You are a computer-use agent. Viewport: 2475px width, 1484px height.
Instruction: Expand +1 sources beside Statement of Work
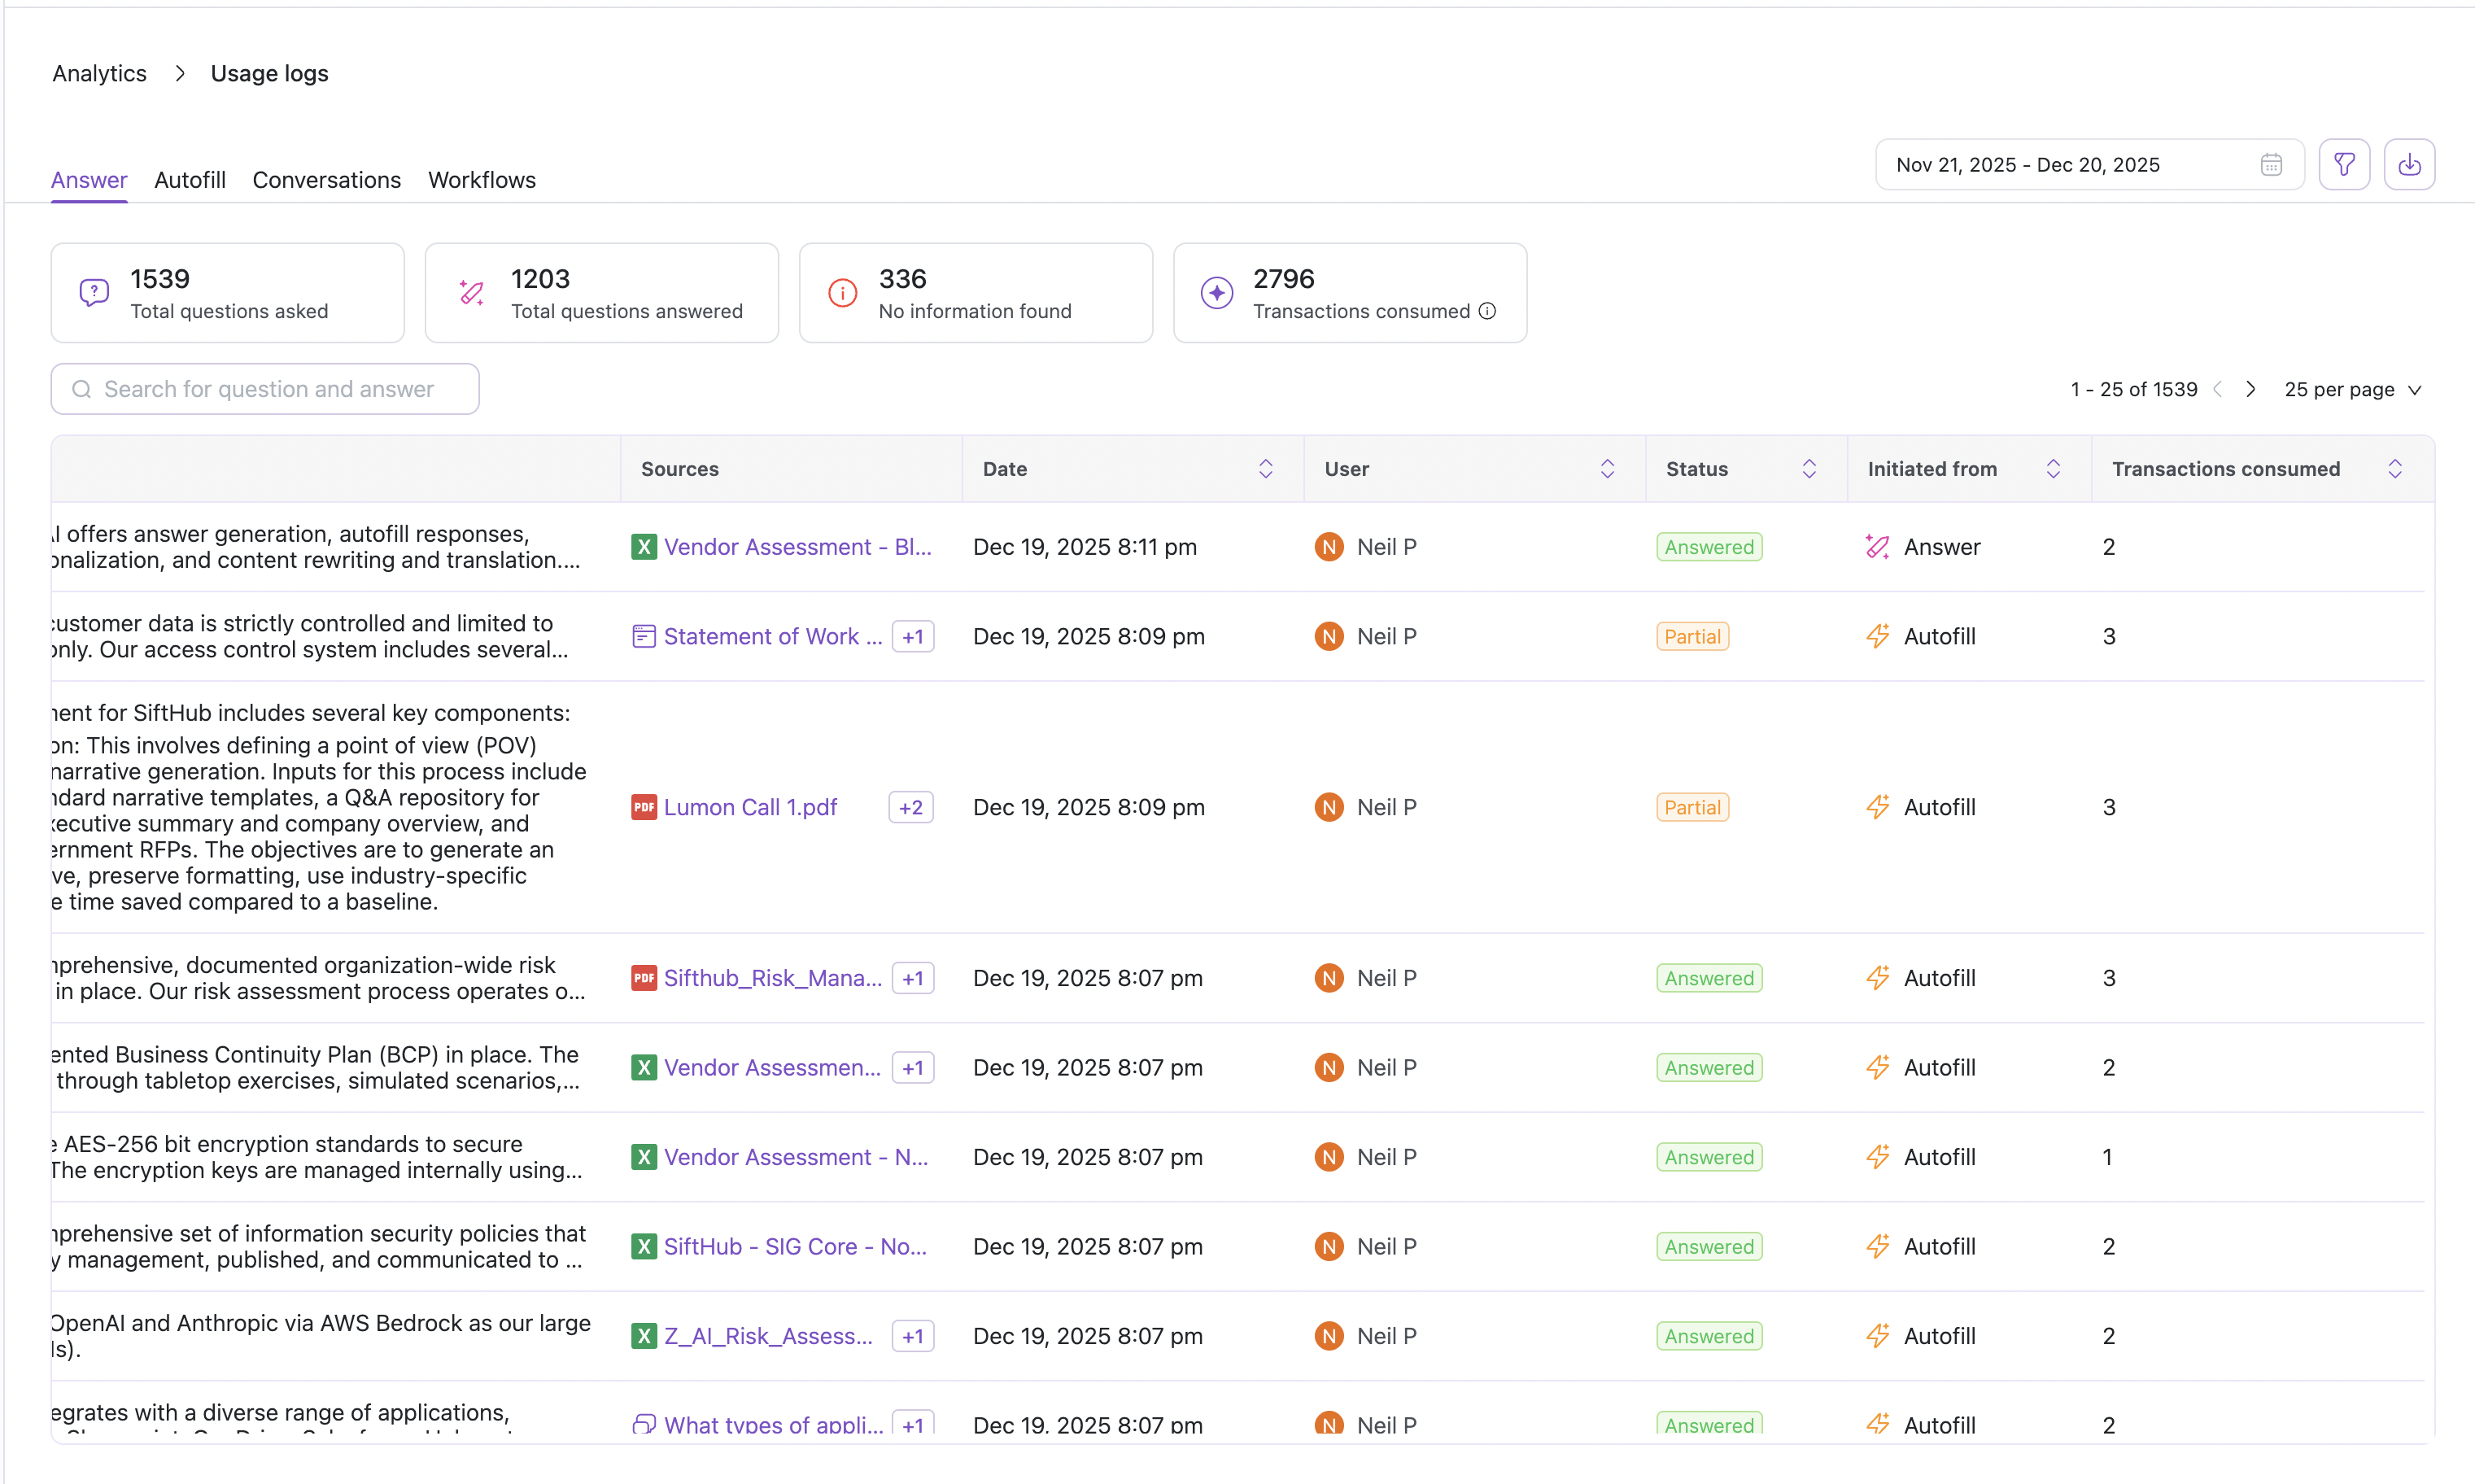[912, 637]
